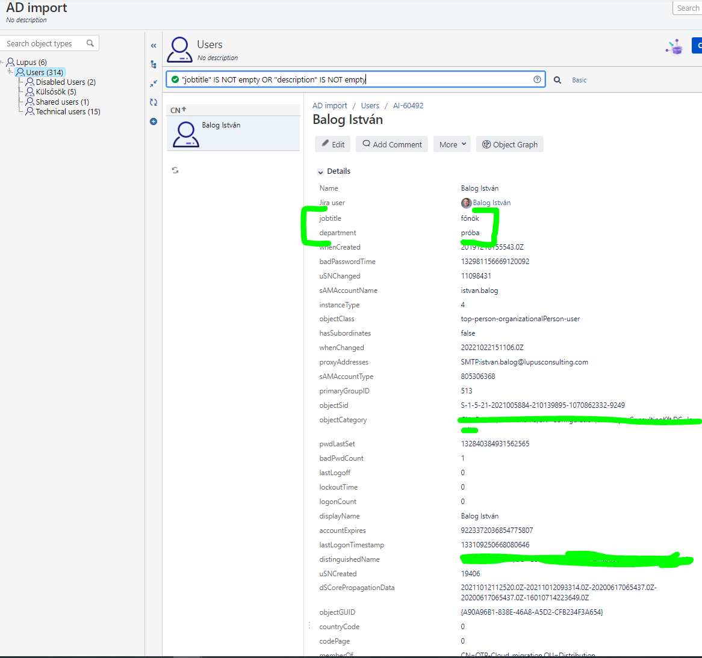Collapse the Lupus tree node
The image size is (702, 658).
tap(2, 62)
